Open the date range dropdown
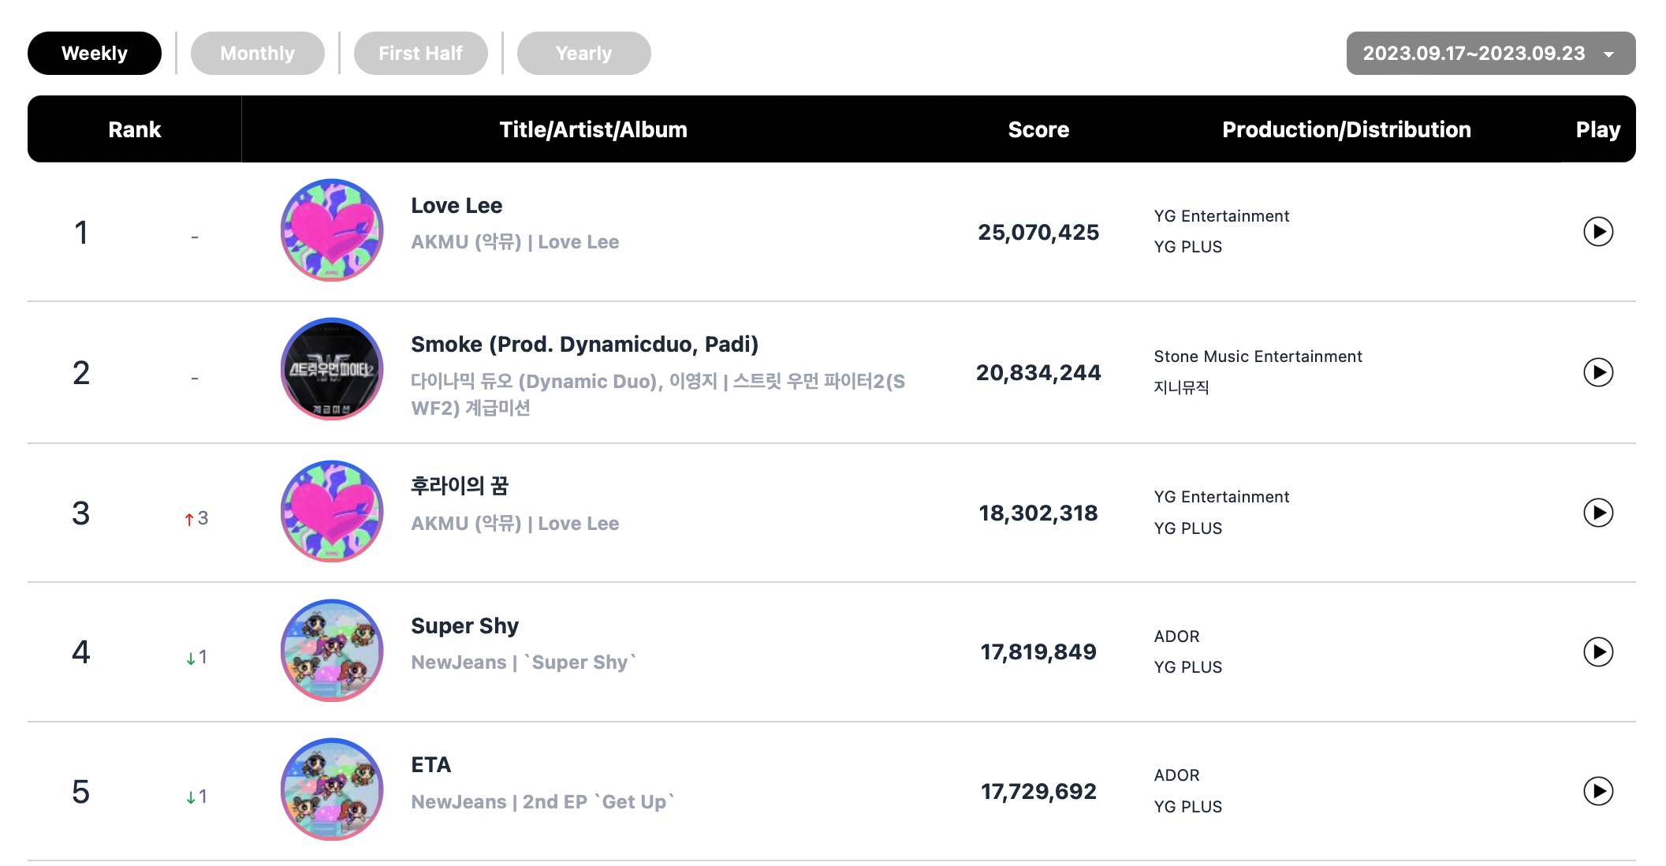 (1489, 54)
